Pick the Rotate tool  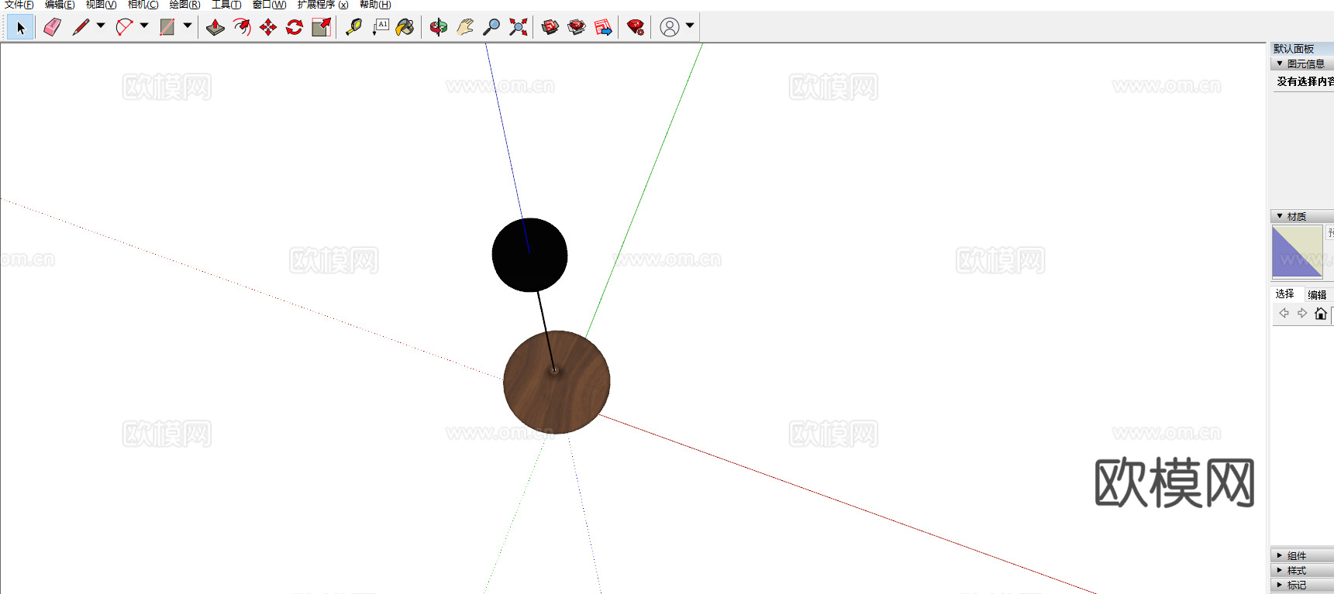point(295,27)
